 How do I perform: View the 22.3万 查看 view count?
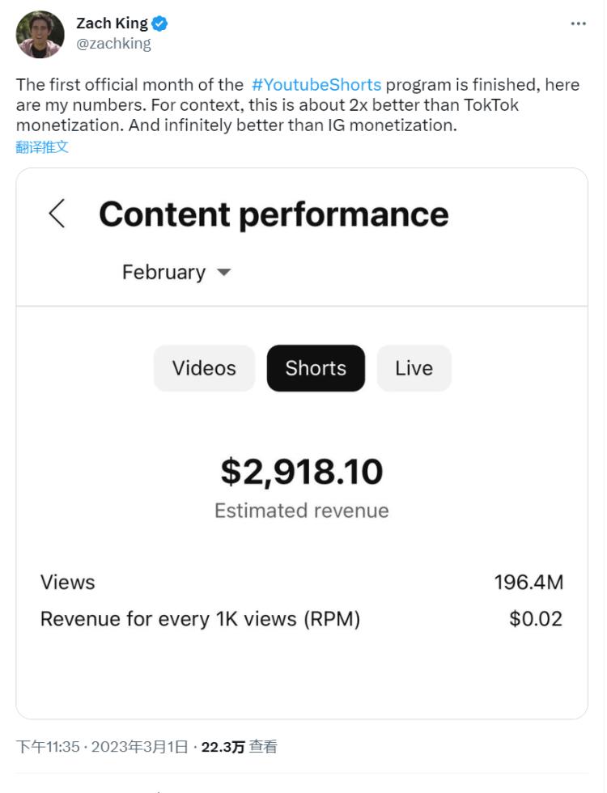coord(239,747)
